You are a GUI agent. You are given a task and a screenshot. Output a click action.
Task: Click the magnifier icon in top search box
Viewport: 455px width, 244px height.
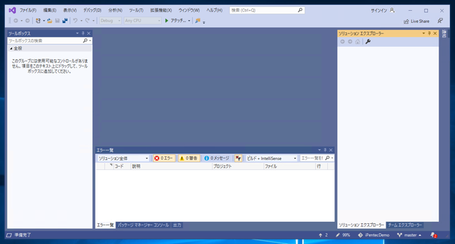click(x=300, y=10)
